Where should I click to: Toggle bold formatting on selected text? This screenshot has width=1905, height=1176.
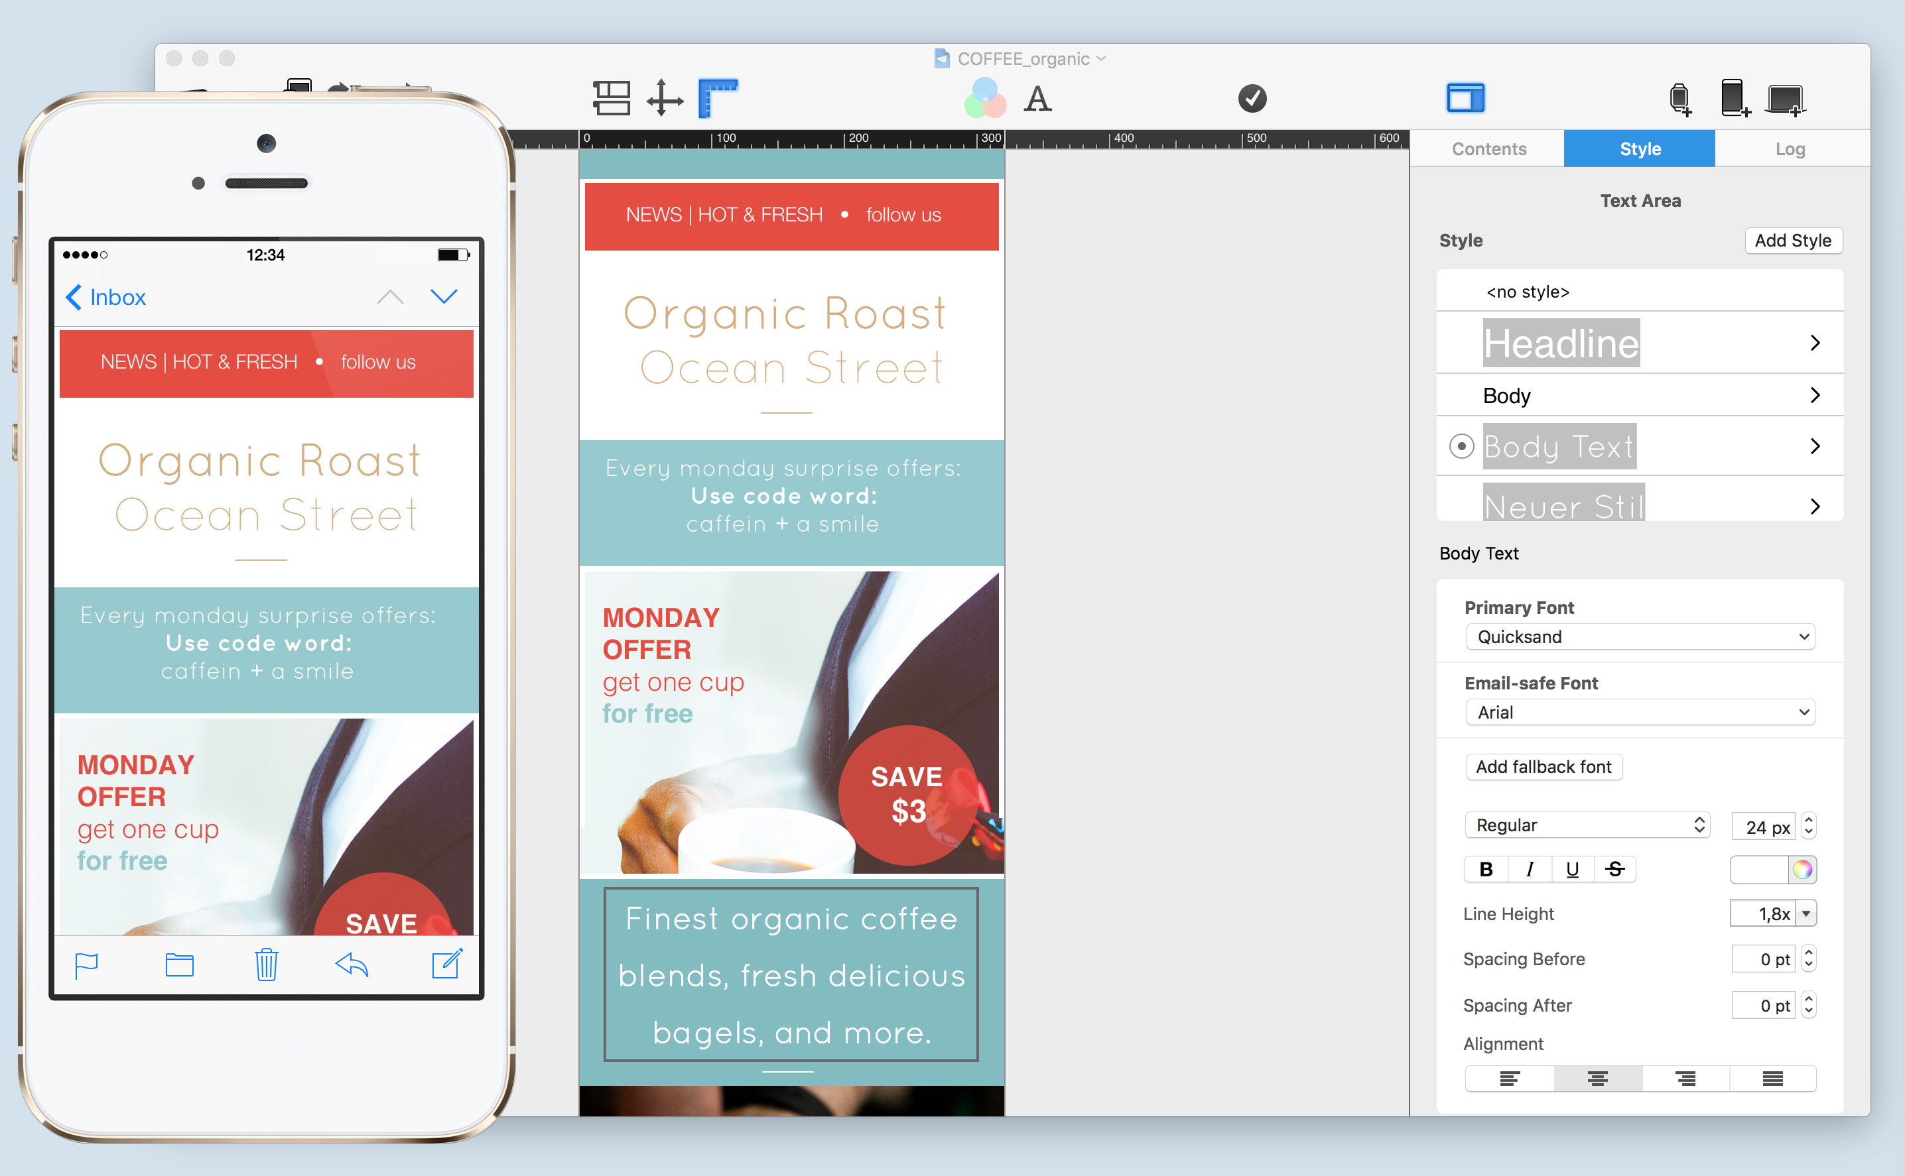pyautogui.click(x=1488, y=867)
